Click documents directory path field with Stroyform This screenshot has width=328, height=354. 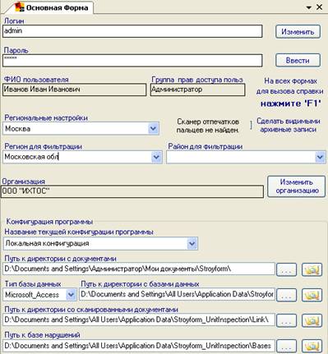tap(139, 269)
